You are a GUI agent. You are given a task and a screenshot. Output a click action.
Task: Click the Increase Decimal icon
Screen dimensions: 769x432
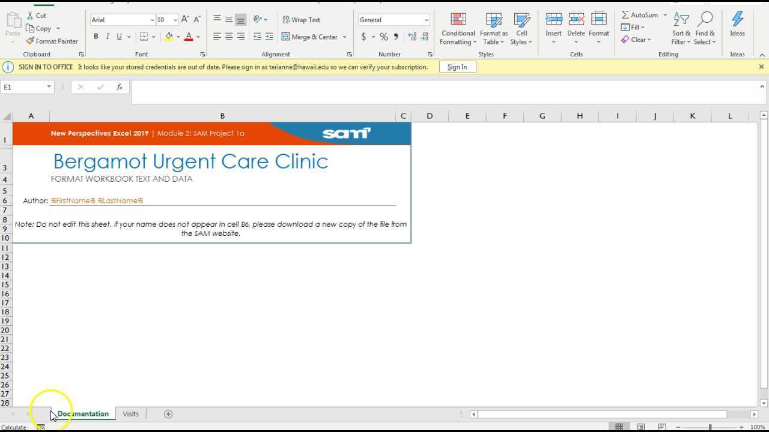[x=412, y=36]
